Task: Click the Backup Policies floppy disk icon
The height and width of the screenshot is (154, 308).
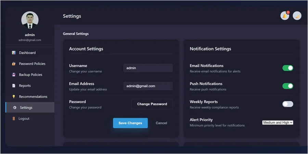Action: click(x=14, y=75)
